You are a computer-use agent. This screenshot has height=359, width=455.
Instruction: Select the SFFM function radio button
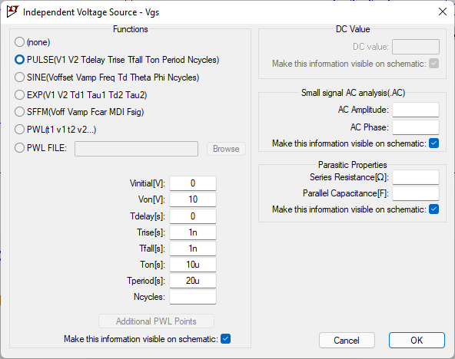pyautogui.click(x=19, y=112)
